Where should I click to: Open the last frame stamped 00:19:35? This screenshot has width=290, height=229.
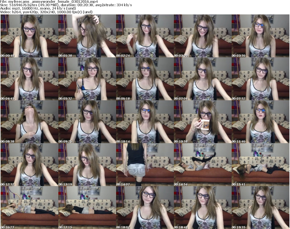tap(261, 208)
